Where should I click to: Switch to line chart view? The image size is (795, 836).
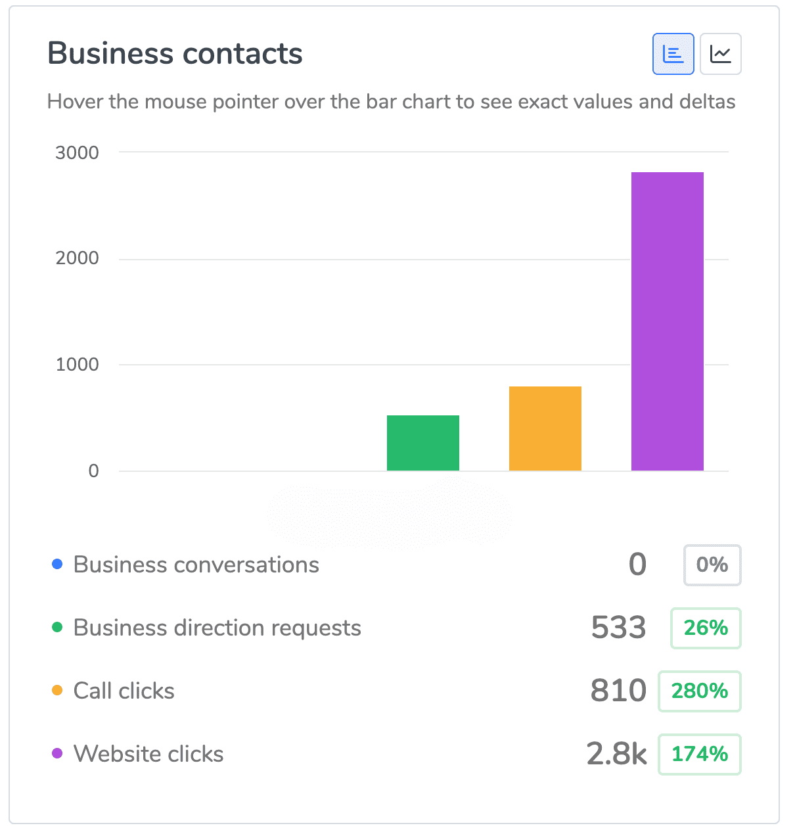[x=721, y=54]
